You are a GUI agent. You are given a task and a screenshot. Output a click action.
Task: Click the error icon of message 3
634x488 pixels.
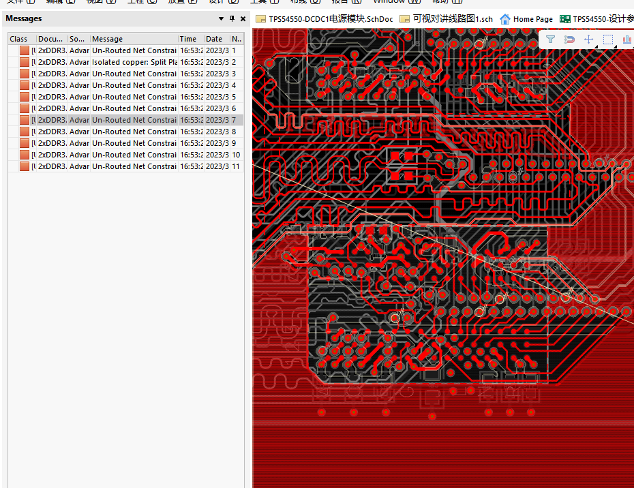pos(25,74)
